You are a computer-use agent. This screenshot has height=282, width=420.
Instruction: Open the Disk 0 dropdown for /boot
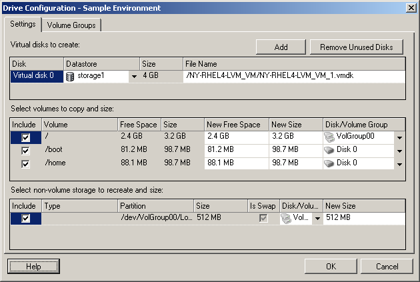[x=399, y=151]
